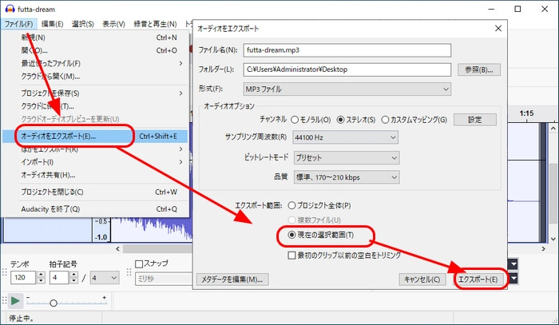
Task: Click the upper dark dropdown arrow behind dialog
Action: 513,264
